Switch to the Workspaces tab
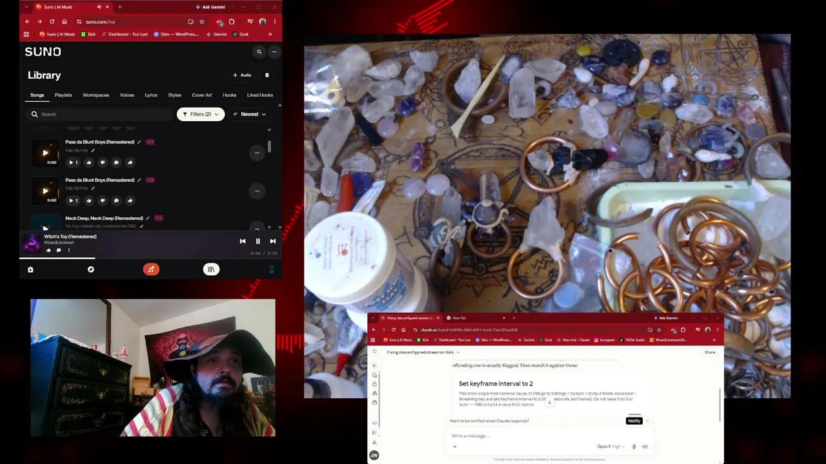 click(x=96, y=95)
